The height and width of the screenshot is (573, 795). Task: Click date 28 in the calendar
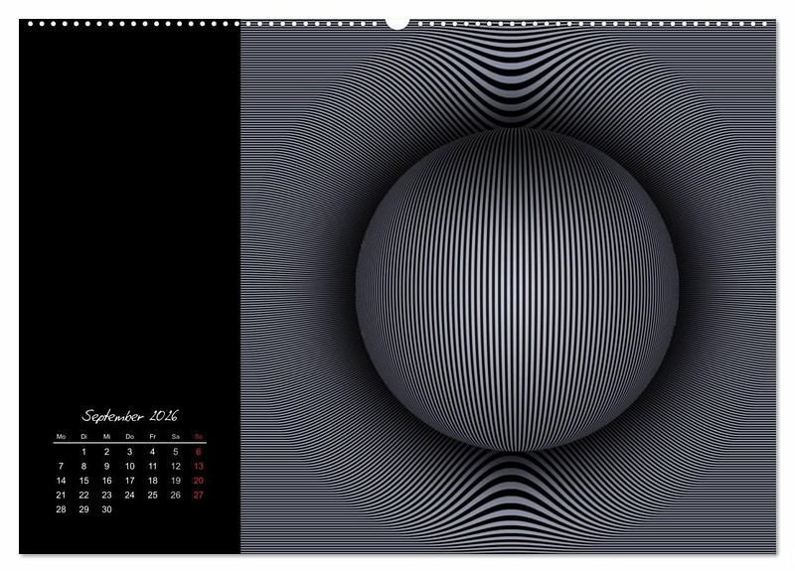coord(61,509)
